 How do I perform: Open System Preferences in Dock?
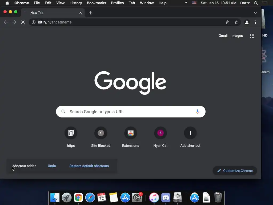pos(137,198)
